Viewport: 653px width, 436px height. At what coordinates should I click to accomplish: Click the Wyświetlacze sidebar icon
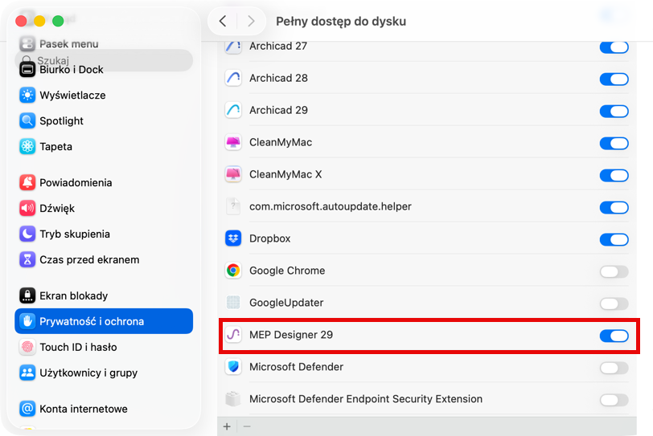tap(27, 96)
